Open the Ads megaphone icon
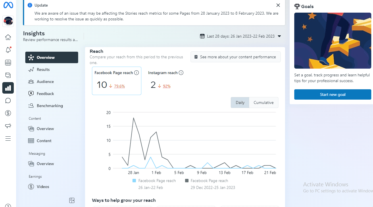373x207 pixels. point(8,126)
